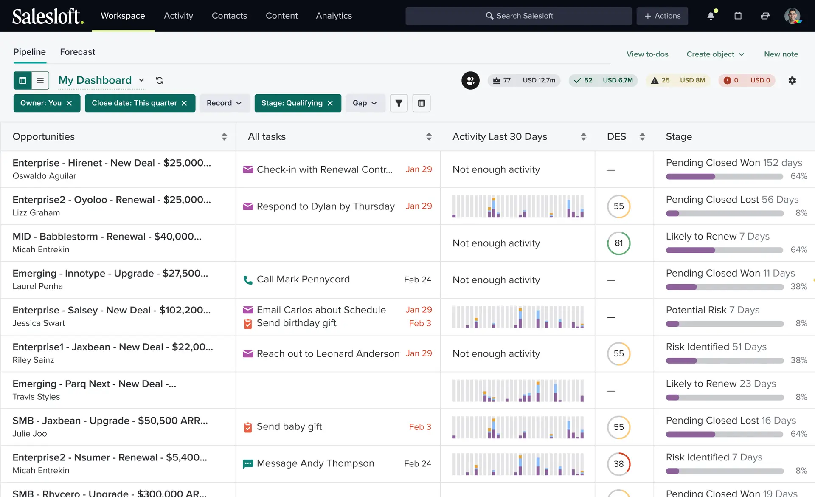Viewport: 815px width, 497px height.
Task: Click the View to-dos link
Action: tap(647, 54)
